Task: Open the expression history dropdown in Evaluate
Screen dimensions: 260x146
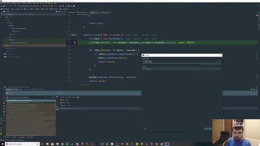Action: coord(220,61)
